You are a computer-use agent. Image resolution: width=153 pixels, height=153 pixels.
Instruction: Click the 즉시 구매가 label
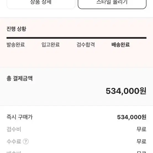(x=20, y=117)
